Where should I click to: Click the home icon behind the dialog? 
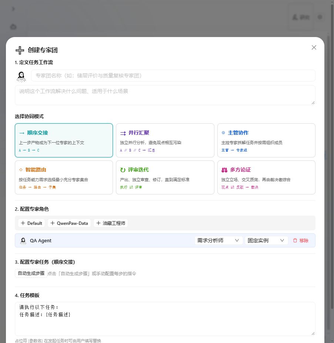point(13,27)
